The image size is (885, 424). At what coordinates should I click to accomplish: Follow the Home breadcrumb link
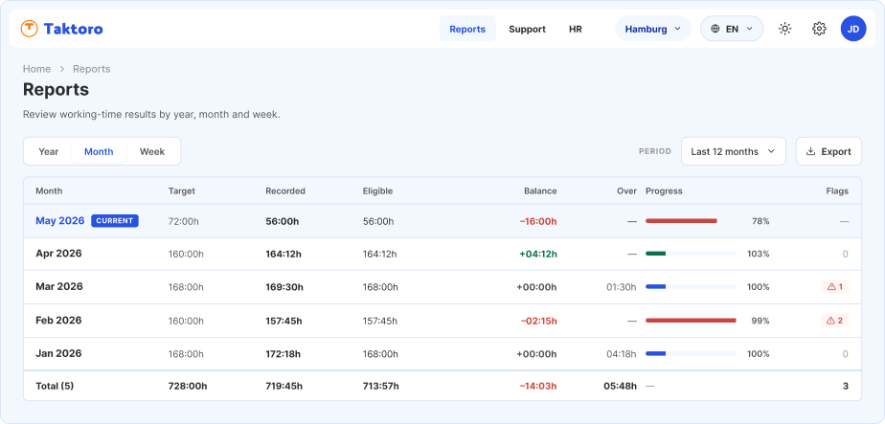(x=36, y=69)
